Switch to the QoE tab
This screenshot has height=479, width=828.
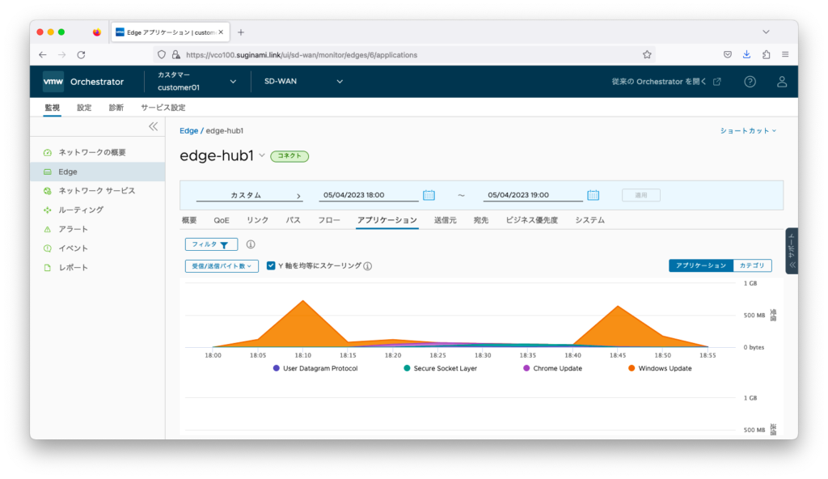coord(222,219)
